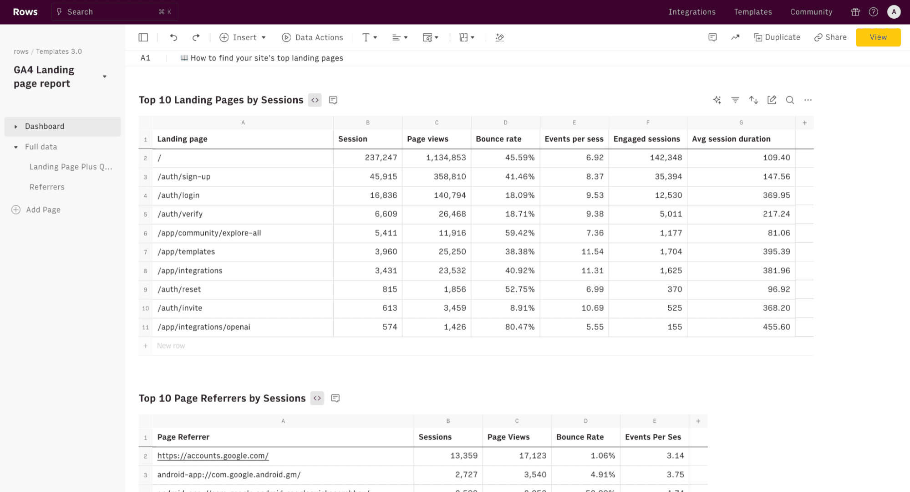Image resolution: width=910 pixels, height=492 pixels.
Task: Click the undo arrow icon
Action: [173, 37]
